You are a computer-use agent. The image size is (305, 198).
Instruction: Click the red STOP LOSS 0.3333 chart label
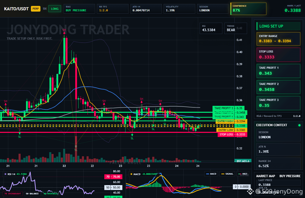[x=226, y=134]
